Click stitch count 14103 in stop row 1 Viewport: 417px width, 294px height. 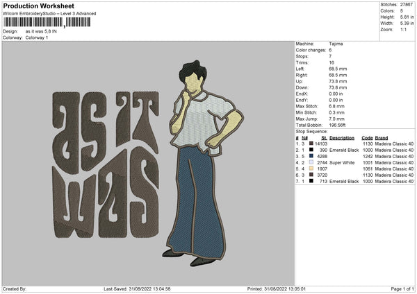point(321,144)
